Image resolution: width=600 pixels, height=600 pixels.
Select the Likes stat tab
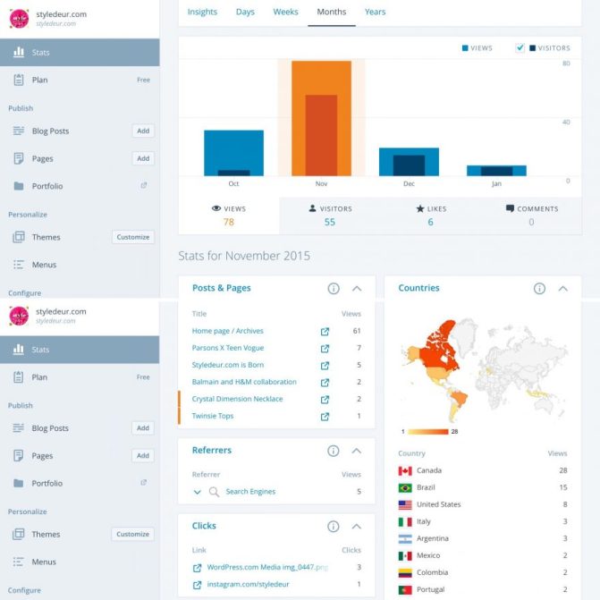pos(430,215)
